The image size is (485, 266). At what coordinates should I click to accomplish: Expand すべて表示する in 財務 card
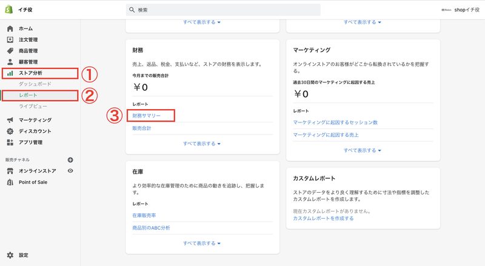point(202,144)
